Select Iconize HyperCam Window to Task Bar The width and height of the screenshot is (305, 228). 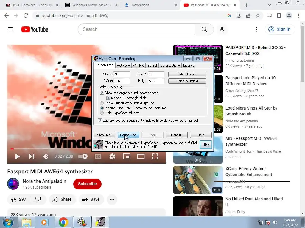102,108
